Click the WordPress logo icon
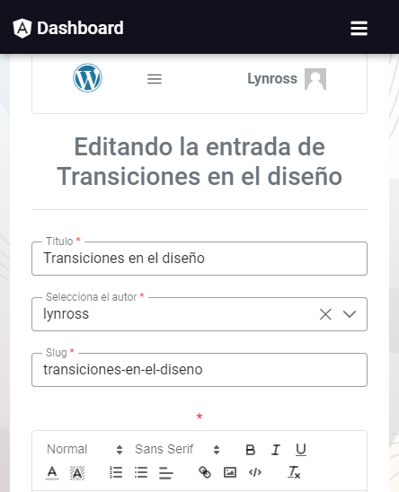Screen dimensions: 399x492 88,78
